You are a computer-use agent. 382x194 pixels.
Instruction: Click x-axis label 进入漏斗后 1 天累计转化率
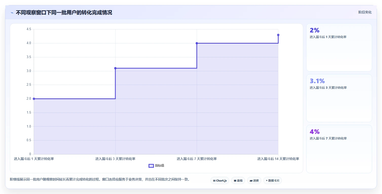point(34,159)
